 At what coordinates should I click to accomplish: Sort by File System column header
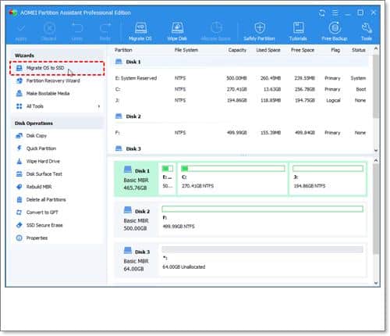click(186, 50)
